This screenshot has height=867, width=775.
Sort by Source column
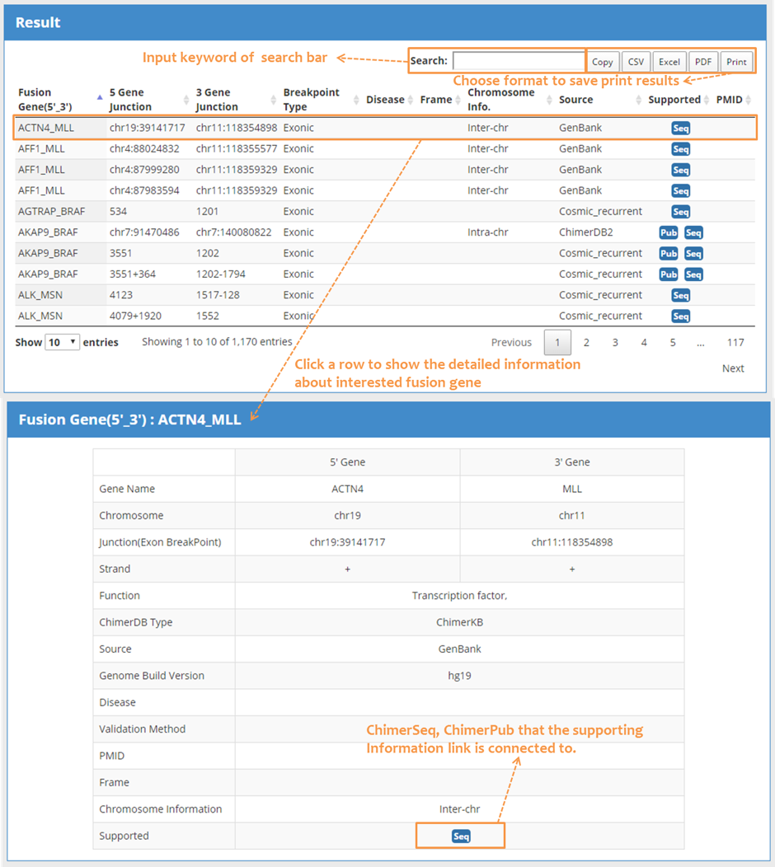[600, 100]
